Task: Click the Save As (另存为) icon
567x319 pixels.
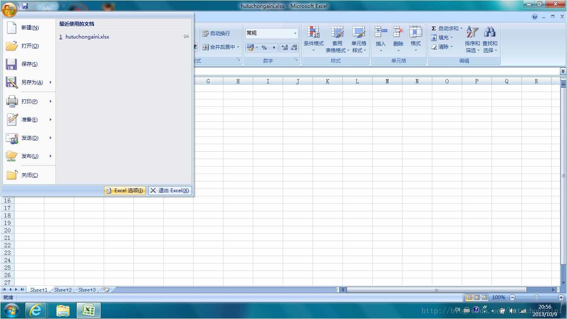Action: coord(12,82)
